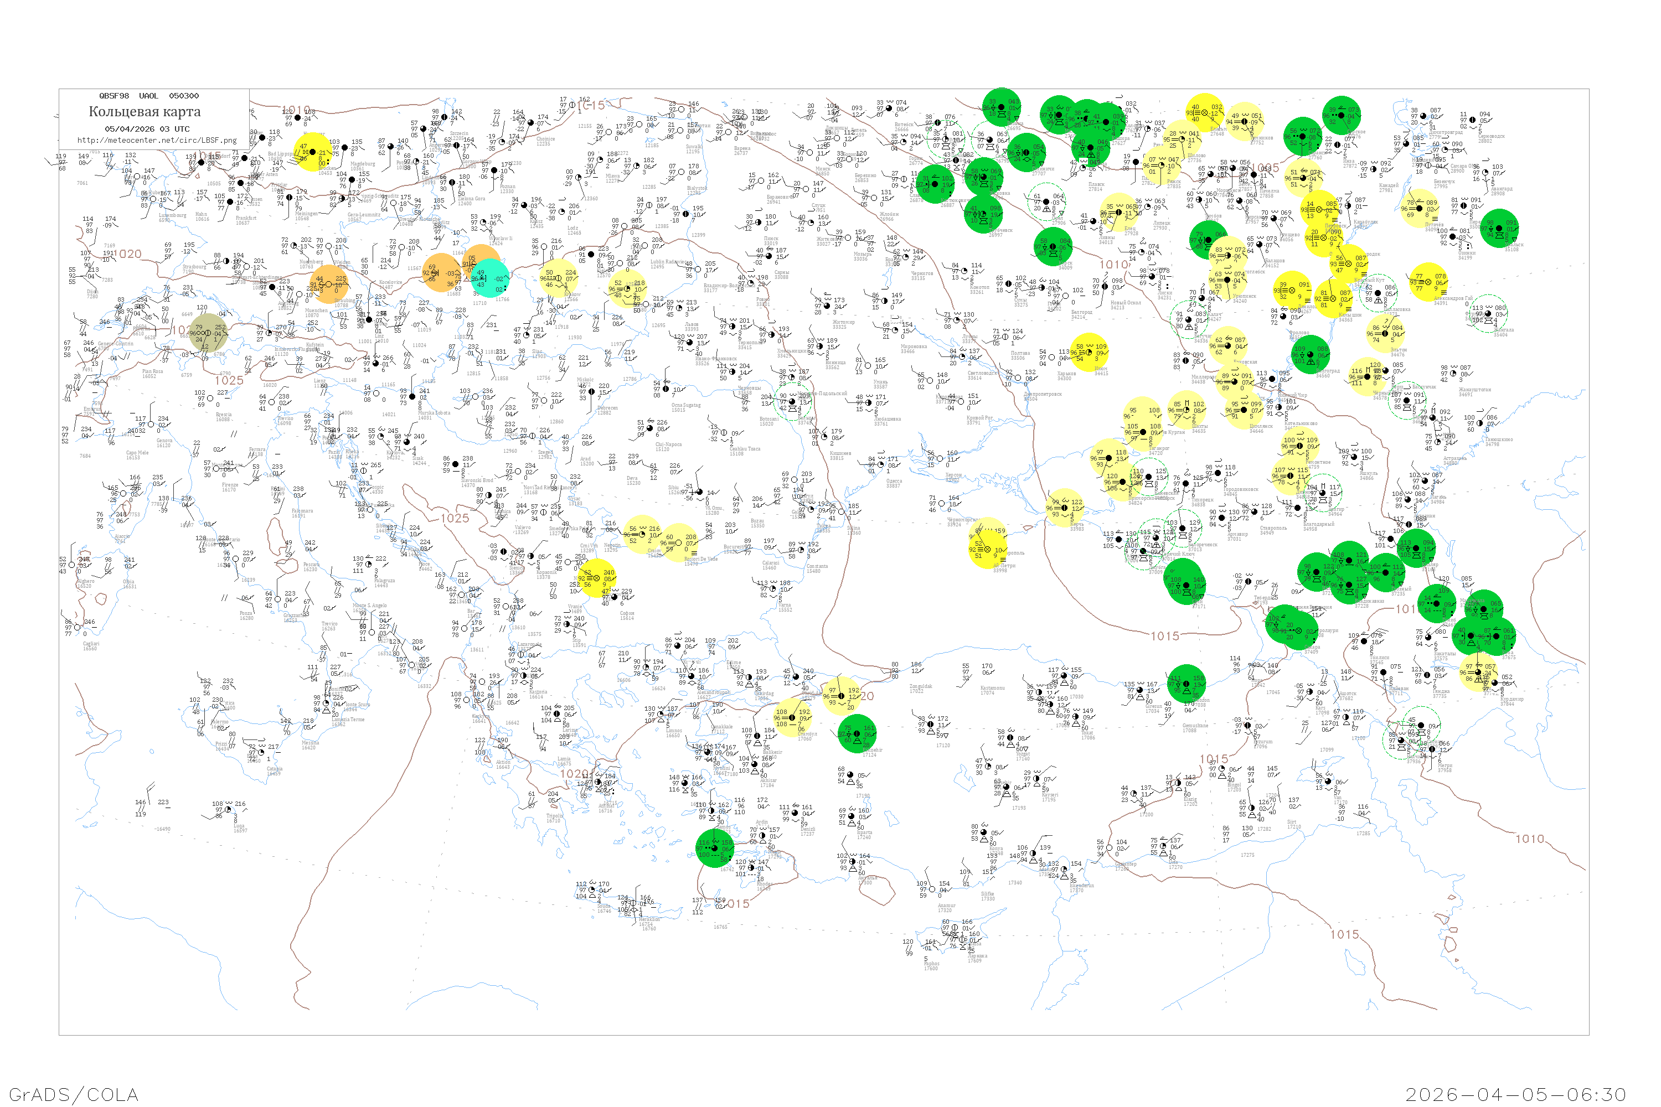Open the meteocenter.net LBSF.png URL

[157, 141]
